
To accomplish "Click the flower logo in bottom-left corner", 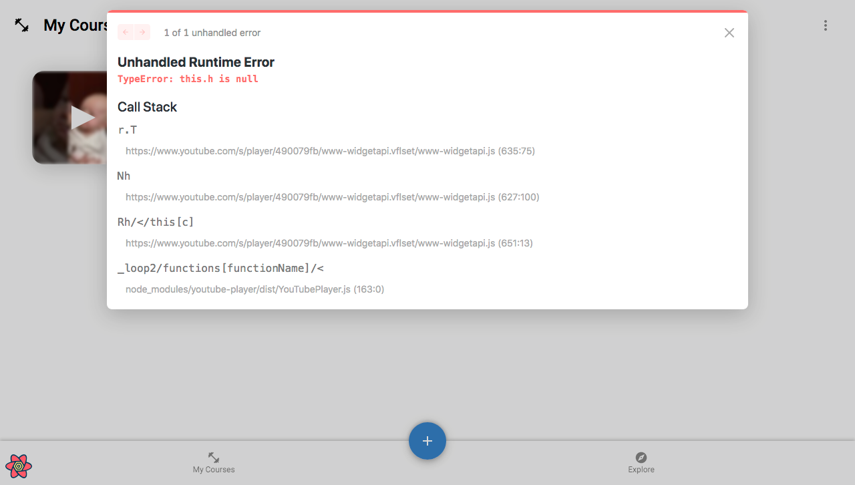I will point(19,466).
